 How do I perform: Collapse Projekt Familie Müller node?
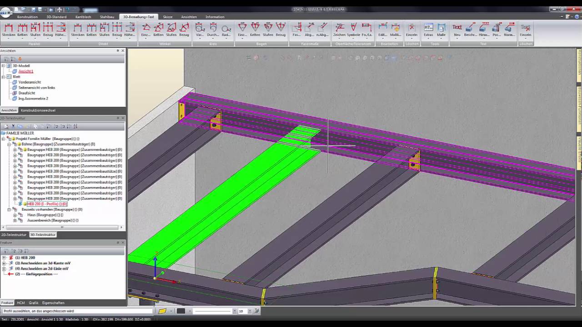point(4,139)
